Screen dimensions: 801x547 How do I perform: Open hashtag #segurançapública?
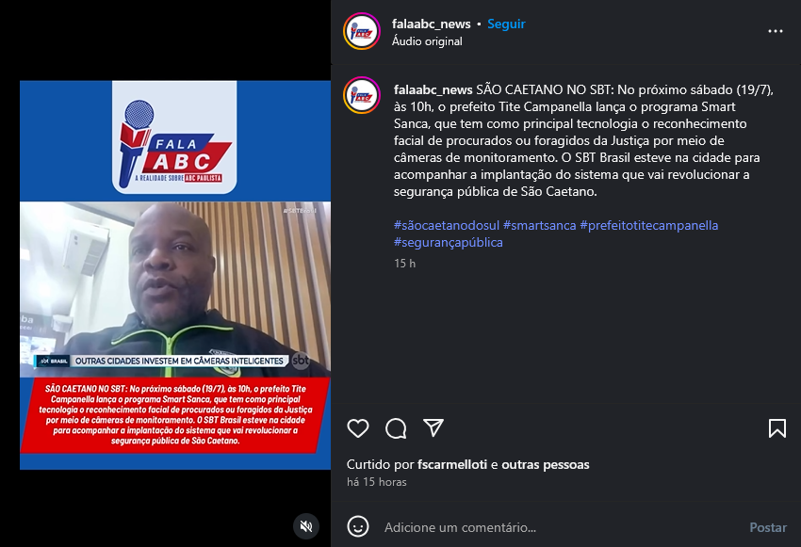point(448,242)
